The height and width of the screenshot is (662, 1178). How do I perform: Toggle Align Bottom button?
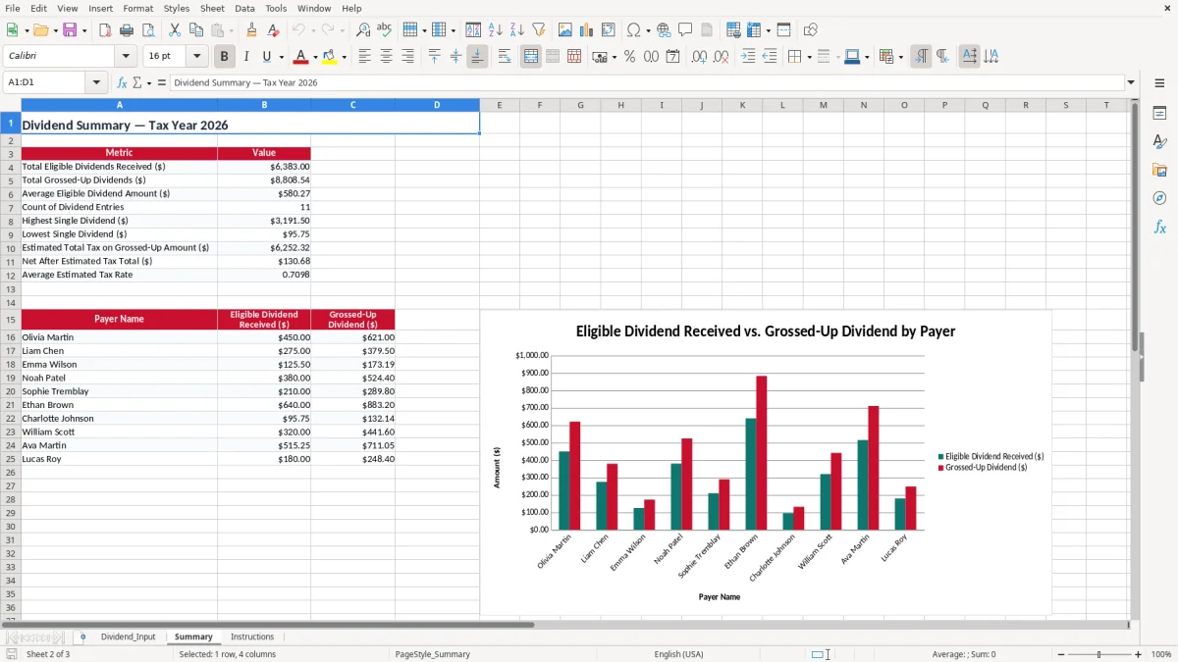(x=477, y=57)
